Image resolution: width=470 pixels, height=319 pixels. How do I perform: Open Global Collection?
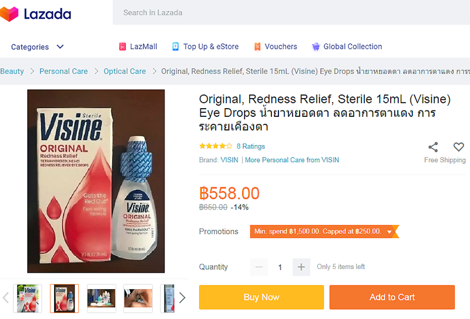coord(347,46)
